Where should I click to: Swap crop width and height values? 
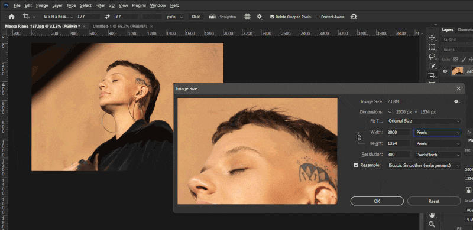click(108, 17)
